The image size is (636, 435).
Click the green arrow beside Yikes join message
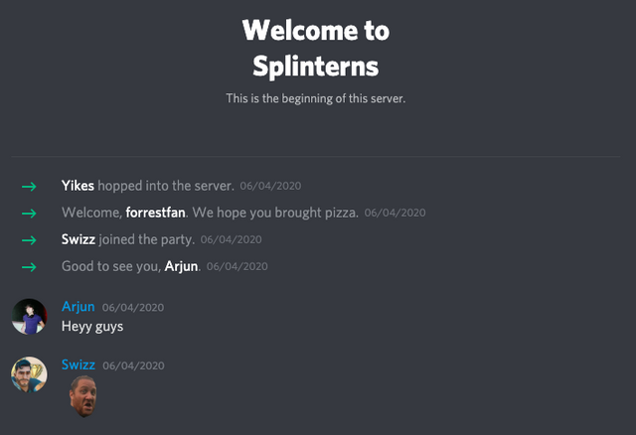pyautogui.click(x=29, y=186)
